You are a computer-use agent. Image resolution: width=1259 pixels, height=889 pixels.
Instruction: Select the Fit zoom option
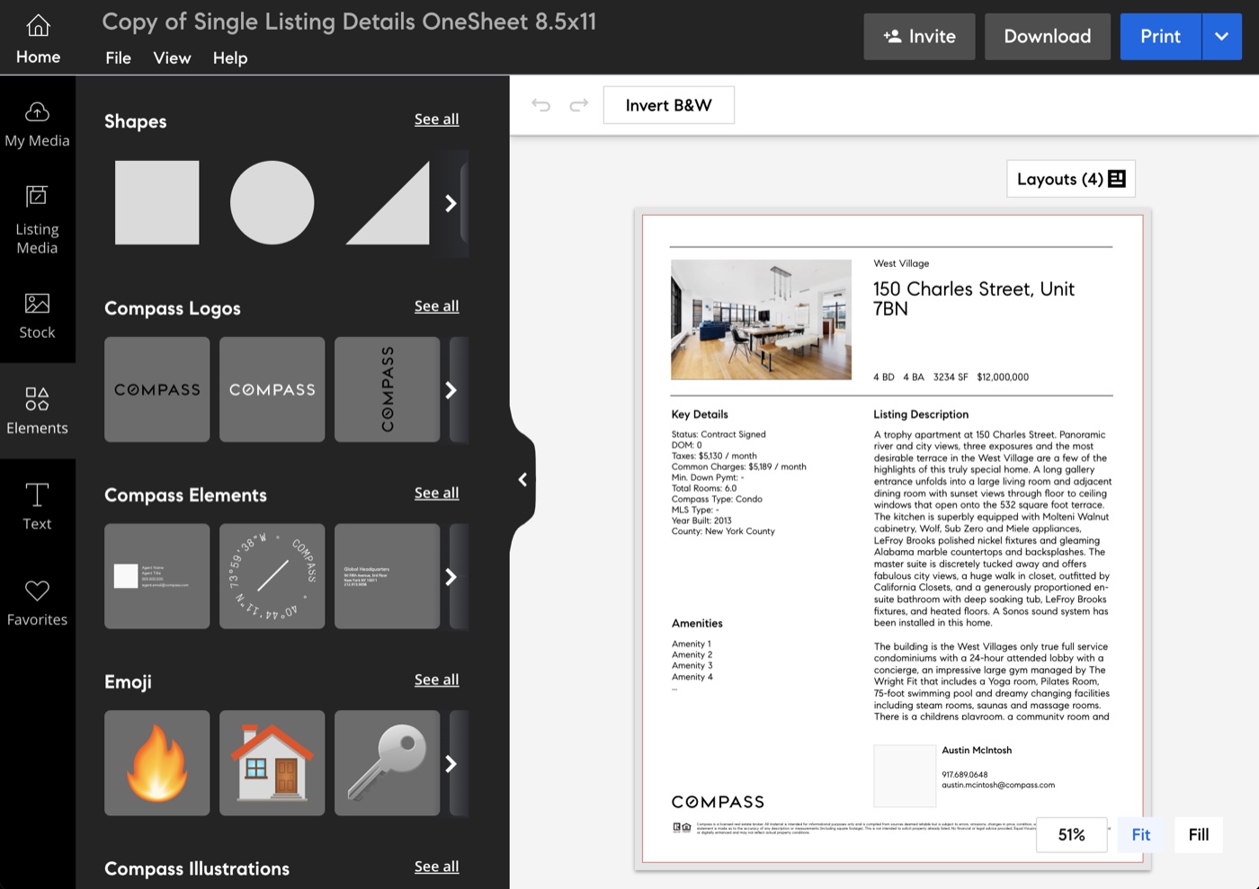tap(1141, 835)
